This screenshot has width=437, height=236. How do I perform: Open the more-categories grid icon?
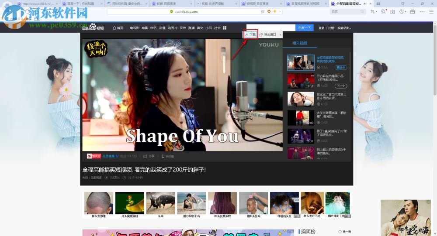225,28
